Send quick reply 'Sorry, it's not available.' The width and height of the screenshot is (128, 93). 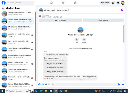pyautogui.click(x=55, y=72)
